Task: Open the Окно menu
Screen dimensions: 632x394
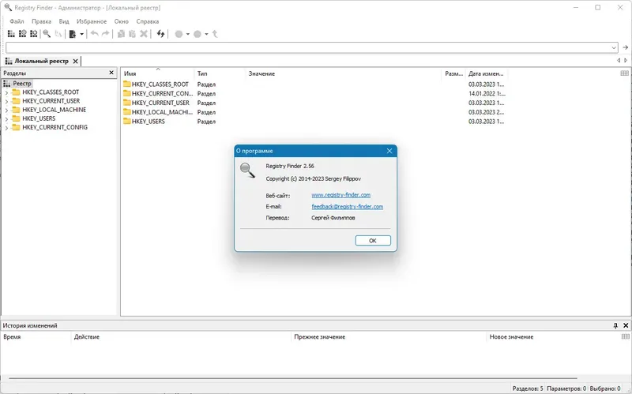Action: pyautogui.click(x=122, y=21)
